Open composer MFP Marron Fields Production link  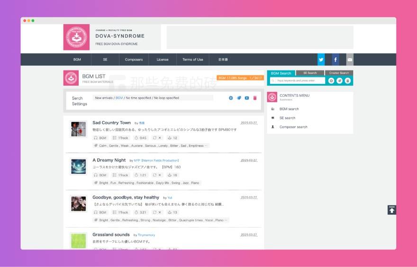(156, 160)
